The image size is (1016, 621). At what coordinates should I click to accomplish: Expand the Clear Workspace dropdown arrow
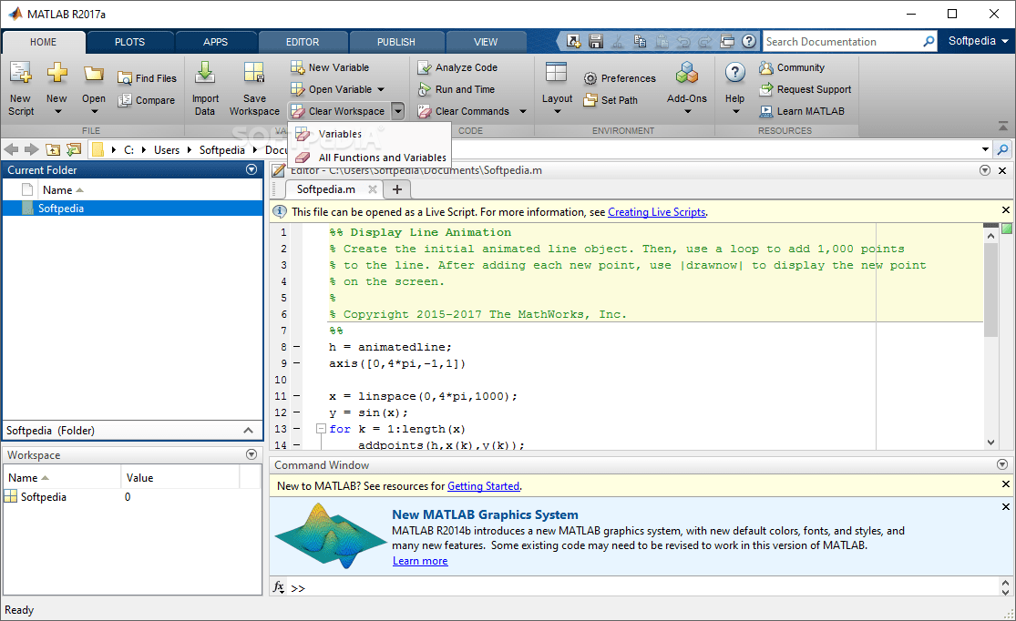398,111
